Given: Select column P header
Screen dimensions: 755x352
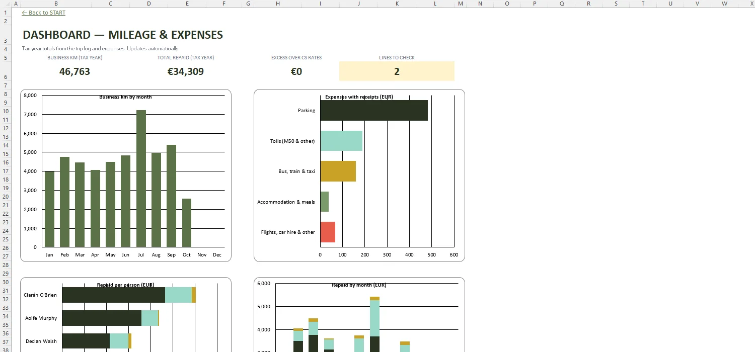Looking at the screenshot, I should click(535, 4).
